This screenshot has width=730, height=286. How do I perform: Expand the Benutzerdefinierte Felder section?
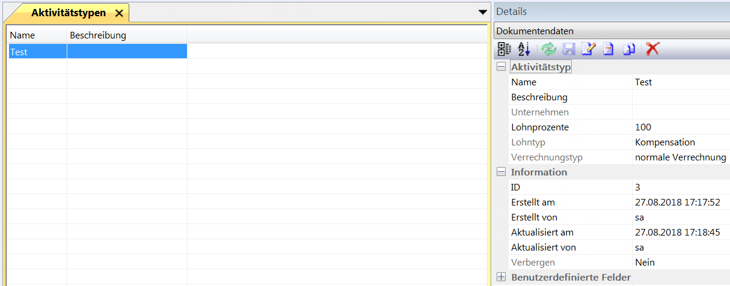click(501, 277)
